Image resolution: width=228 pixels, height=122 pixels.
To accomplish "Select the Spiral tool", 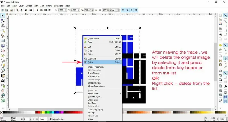I will pos(3,60).
